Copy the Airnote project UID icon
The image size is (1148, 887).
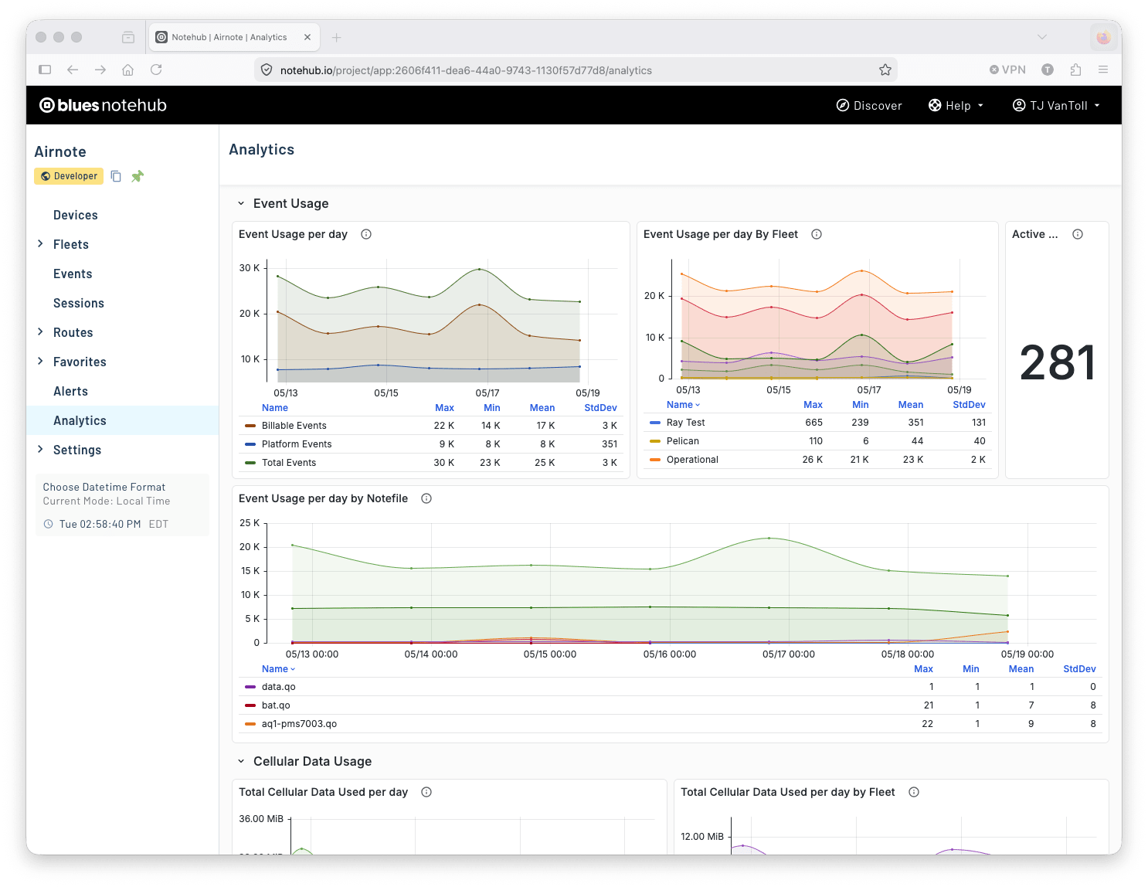pyautogui.click(x=116, y=176)
